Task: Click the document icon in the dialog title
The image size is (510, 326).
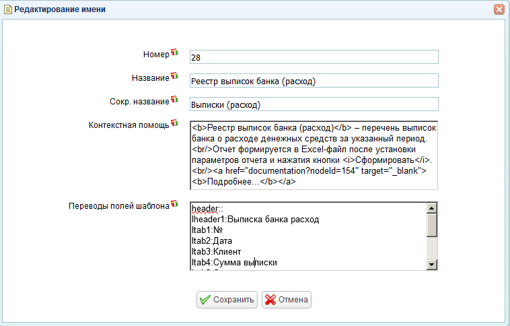Action: pyautogui.click(x=7, y=9)
